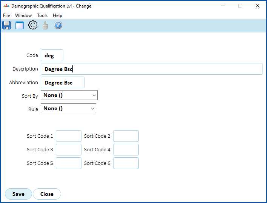Click the Sort By label

[x=30, y=96]
